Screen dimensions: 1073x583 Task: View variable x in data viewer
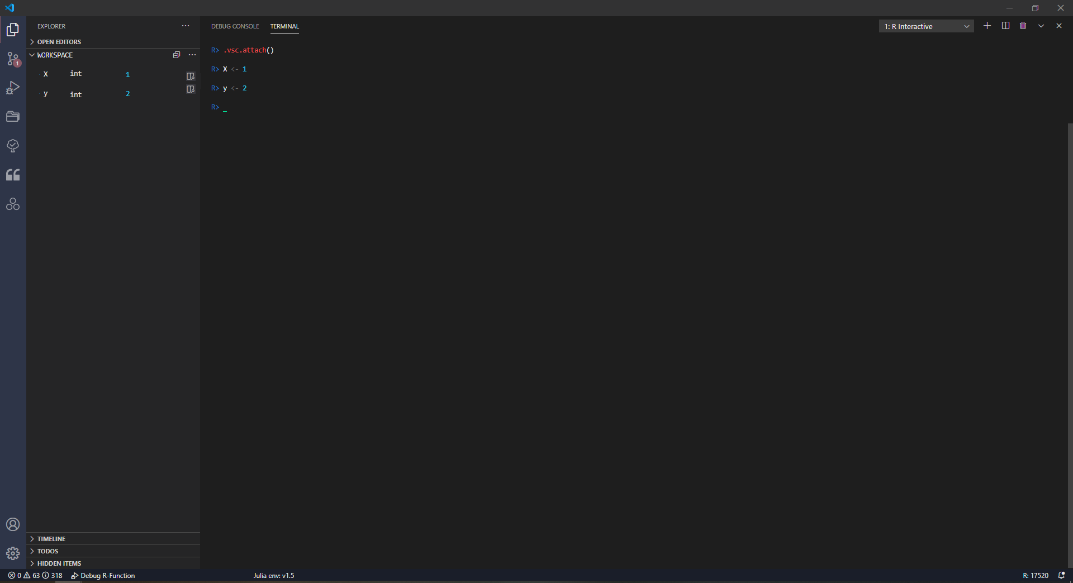click(191, 76)
